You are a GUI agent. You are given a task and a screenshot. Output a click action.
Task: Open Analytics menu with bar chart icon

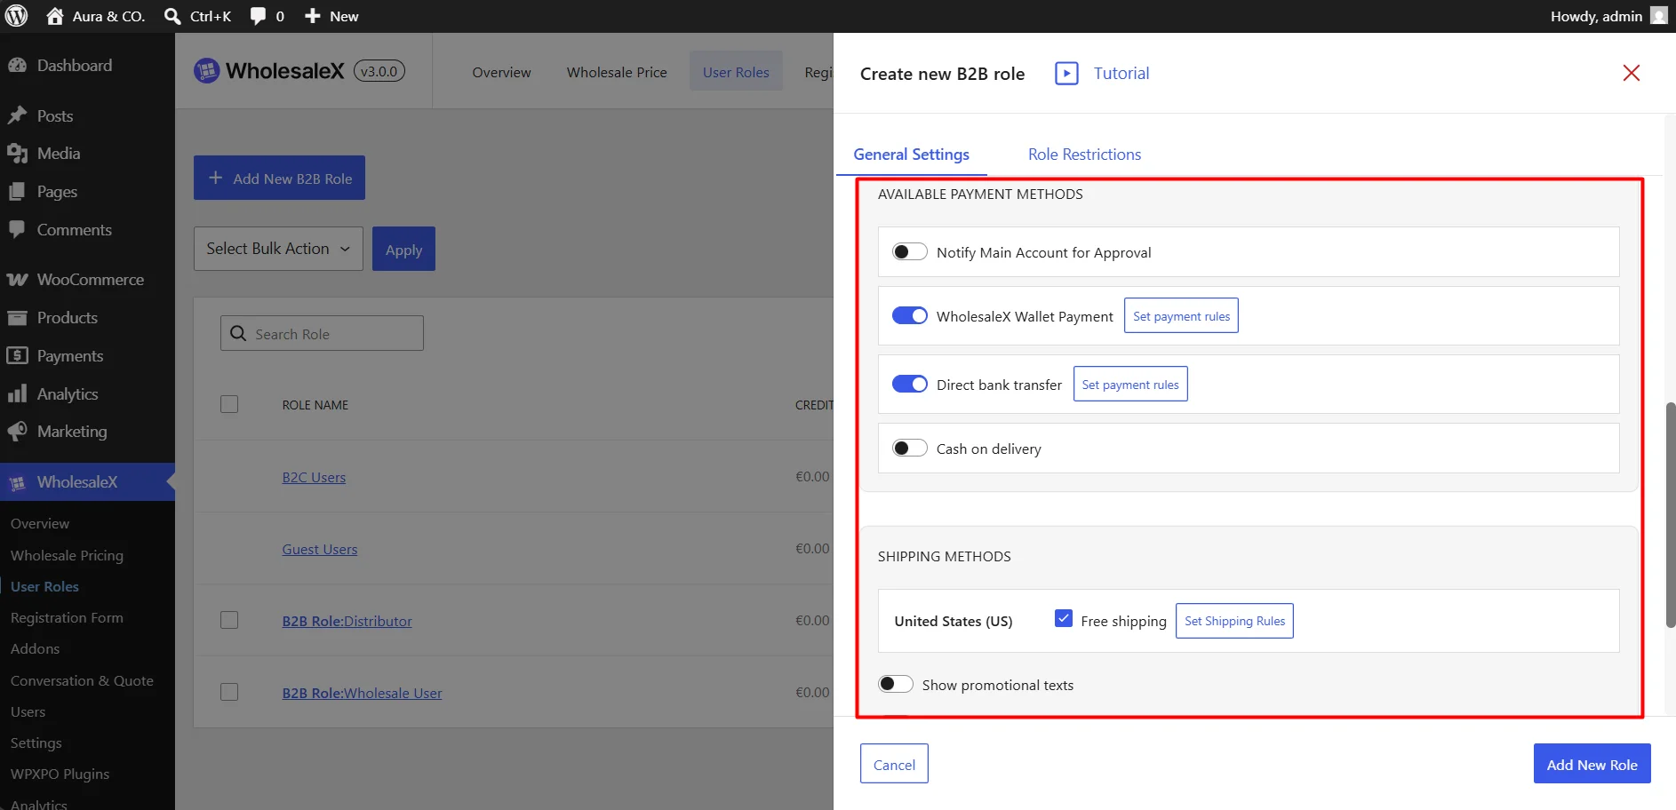coord(68,394)
